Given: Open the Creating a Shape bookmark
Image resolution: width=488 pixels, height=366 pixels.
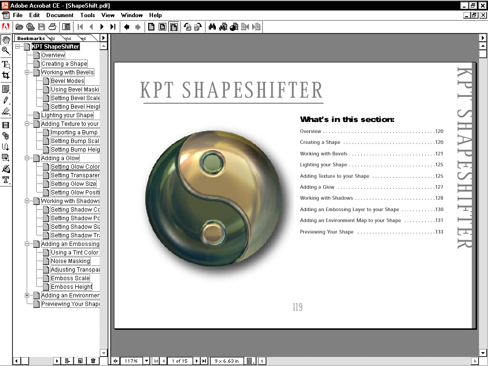Looking at the screenshot, I should point(64,64).
